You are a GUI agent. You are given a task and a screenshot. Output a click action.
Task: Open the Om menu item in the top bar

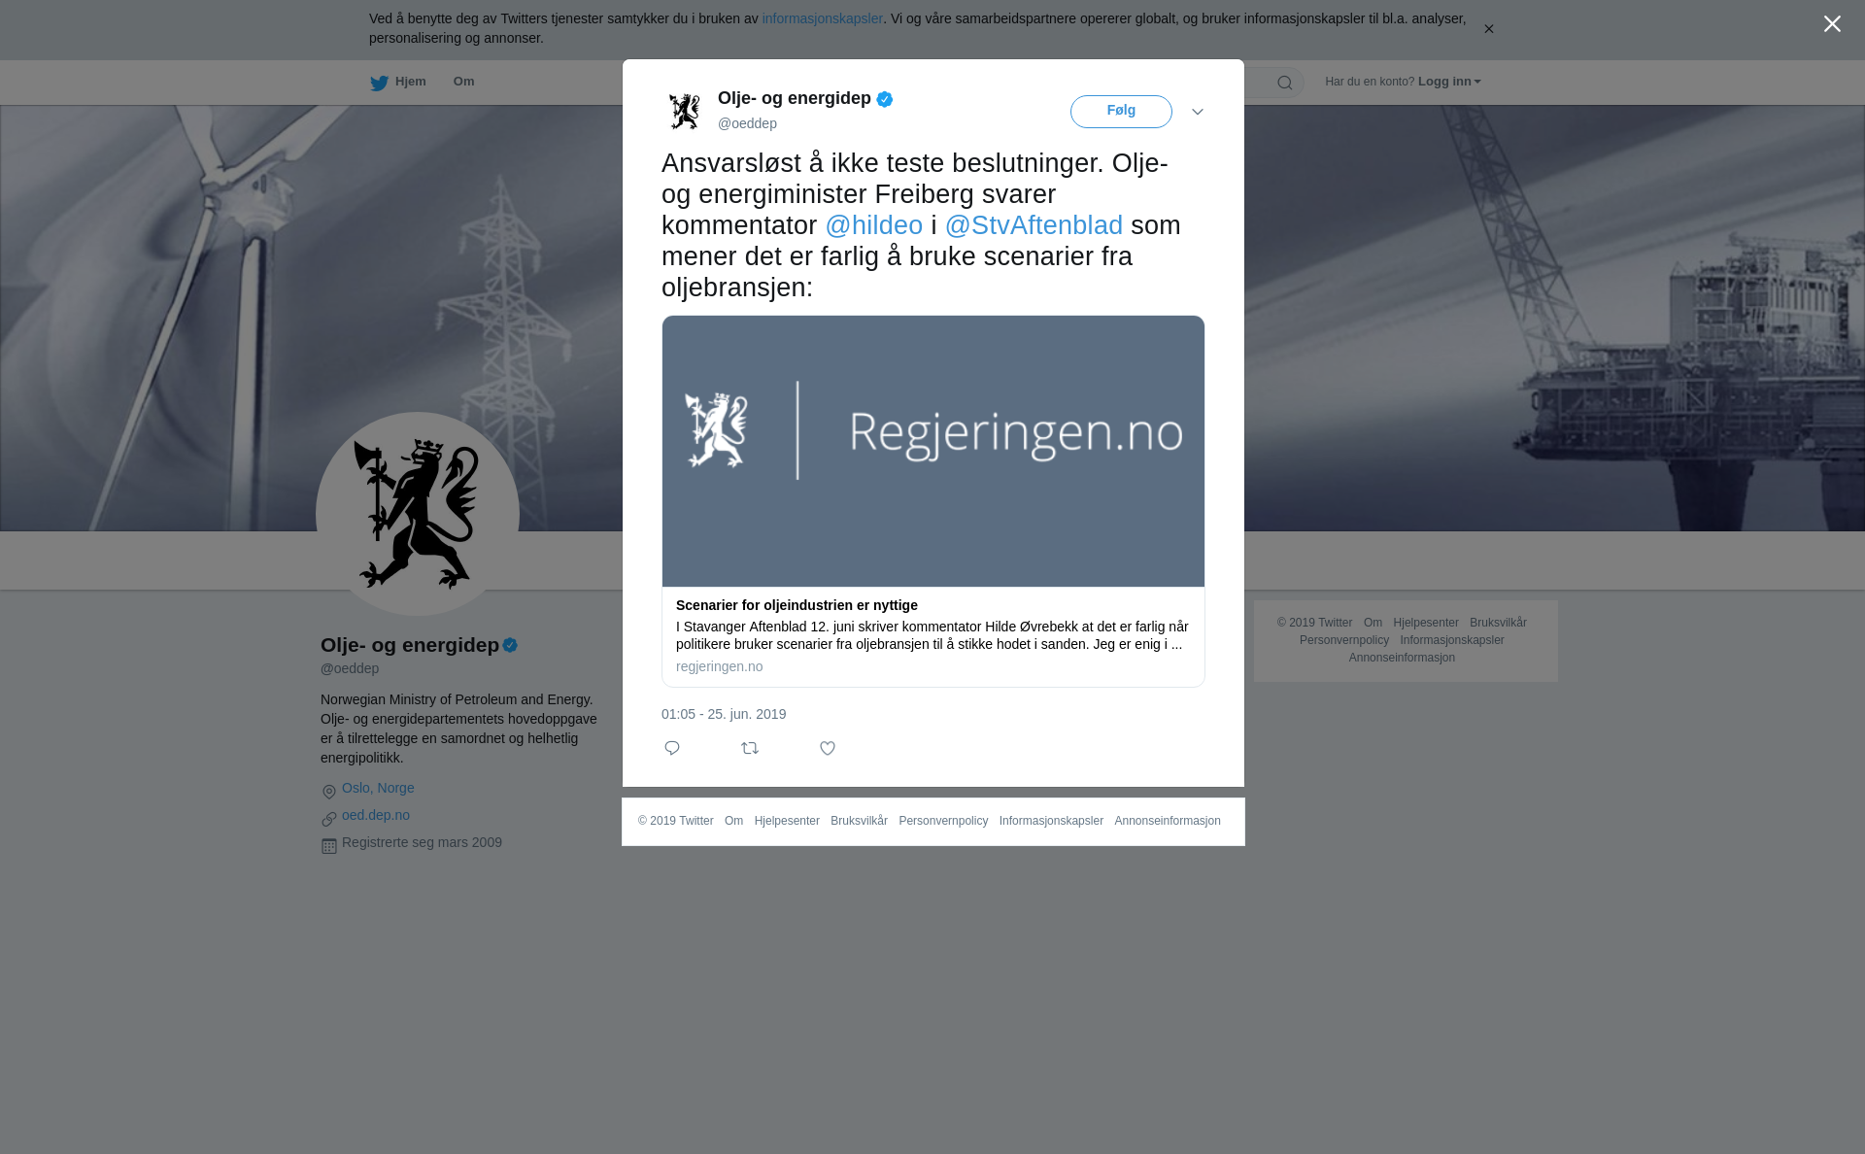[463, 82]
